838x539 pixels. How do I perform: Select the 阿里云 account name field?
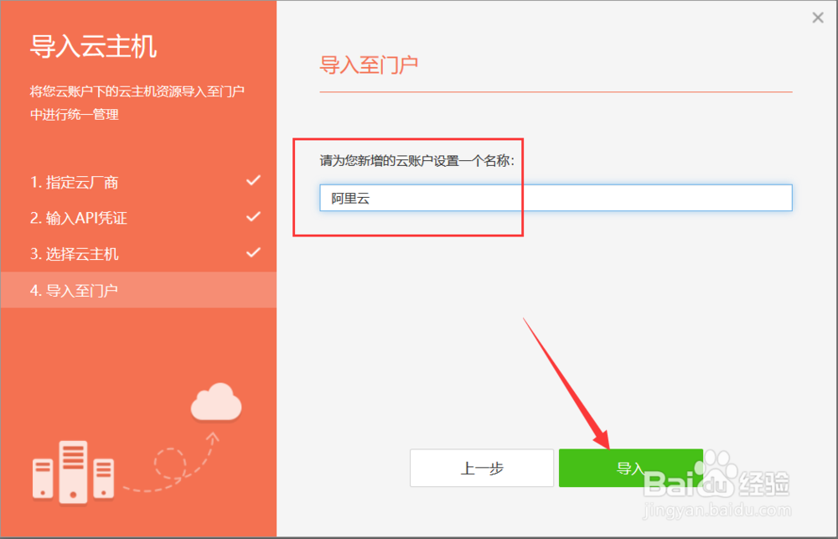coord(556,197)
